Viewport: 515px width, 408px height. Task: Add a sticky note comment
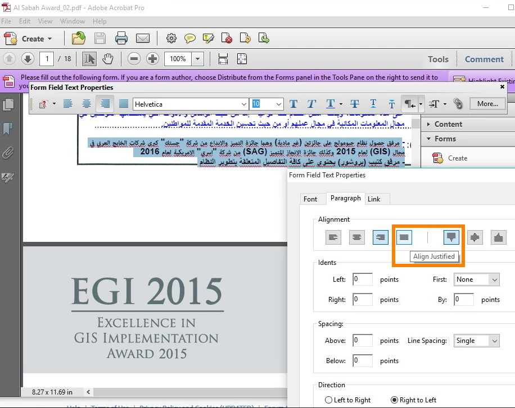(190, 38)
